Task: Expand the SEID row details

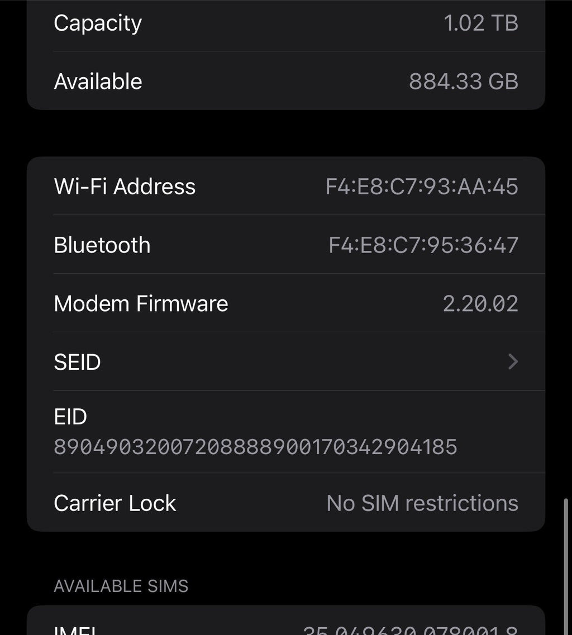Action: coord(286,362)
